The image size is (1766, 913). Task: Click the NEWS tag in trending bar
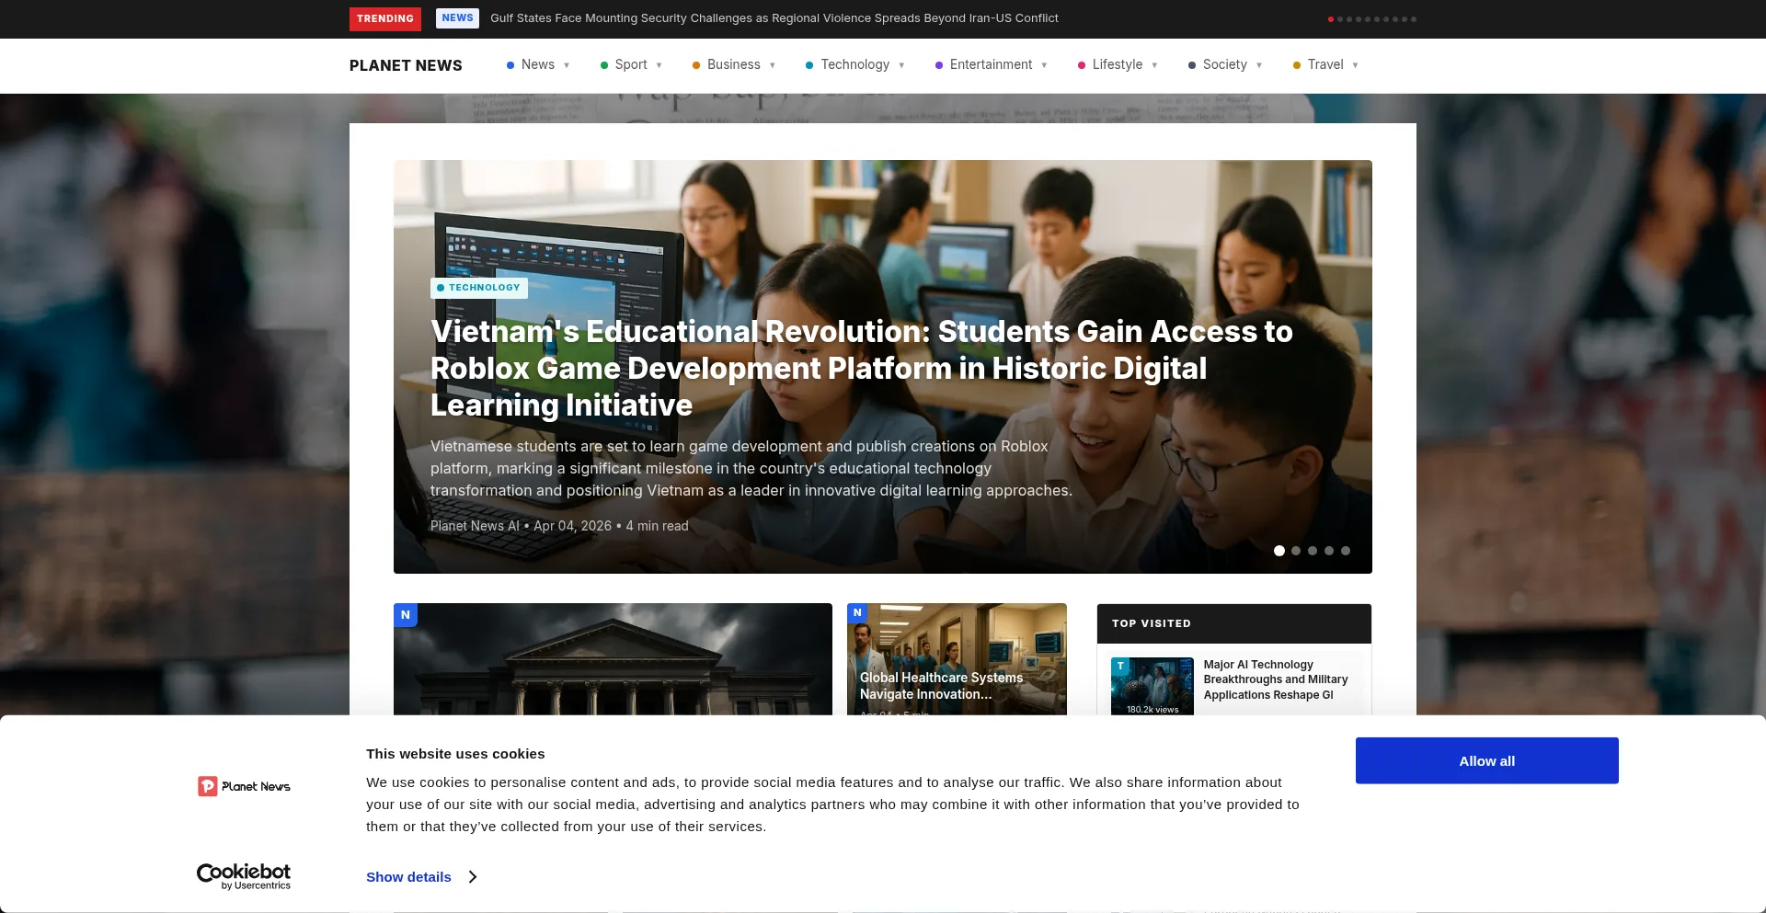coord(457,18)
